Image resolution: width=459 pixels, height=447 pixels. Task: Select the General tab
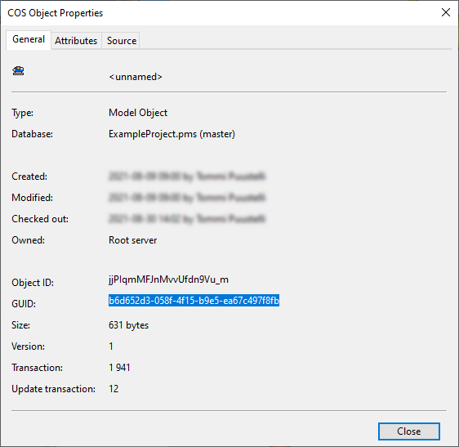click(29, 39)
